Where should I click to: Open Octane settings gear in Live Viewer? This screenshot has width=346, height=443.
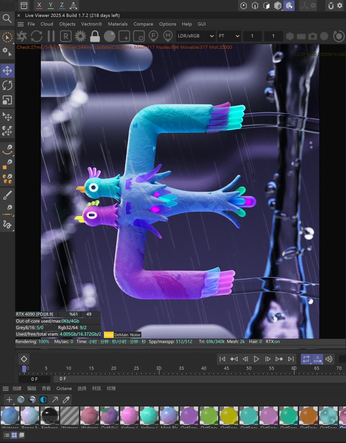click(80, 36)
